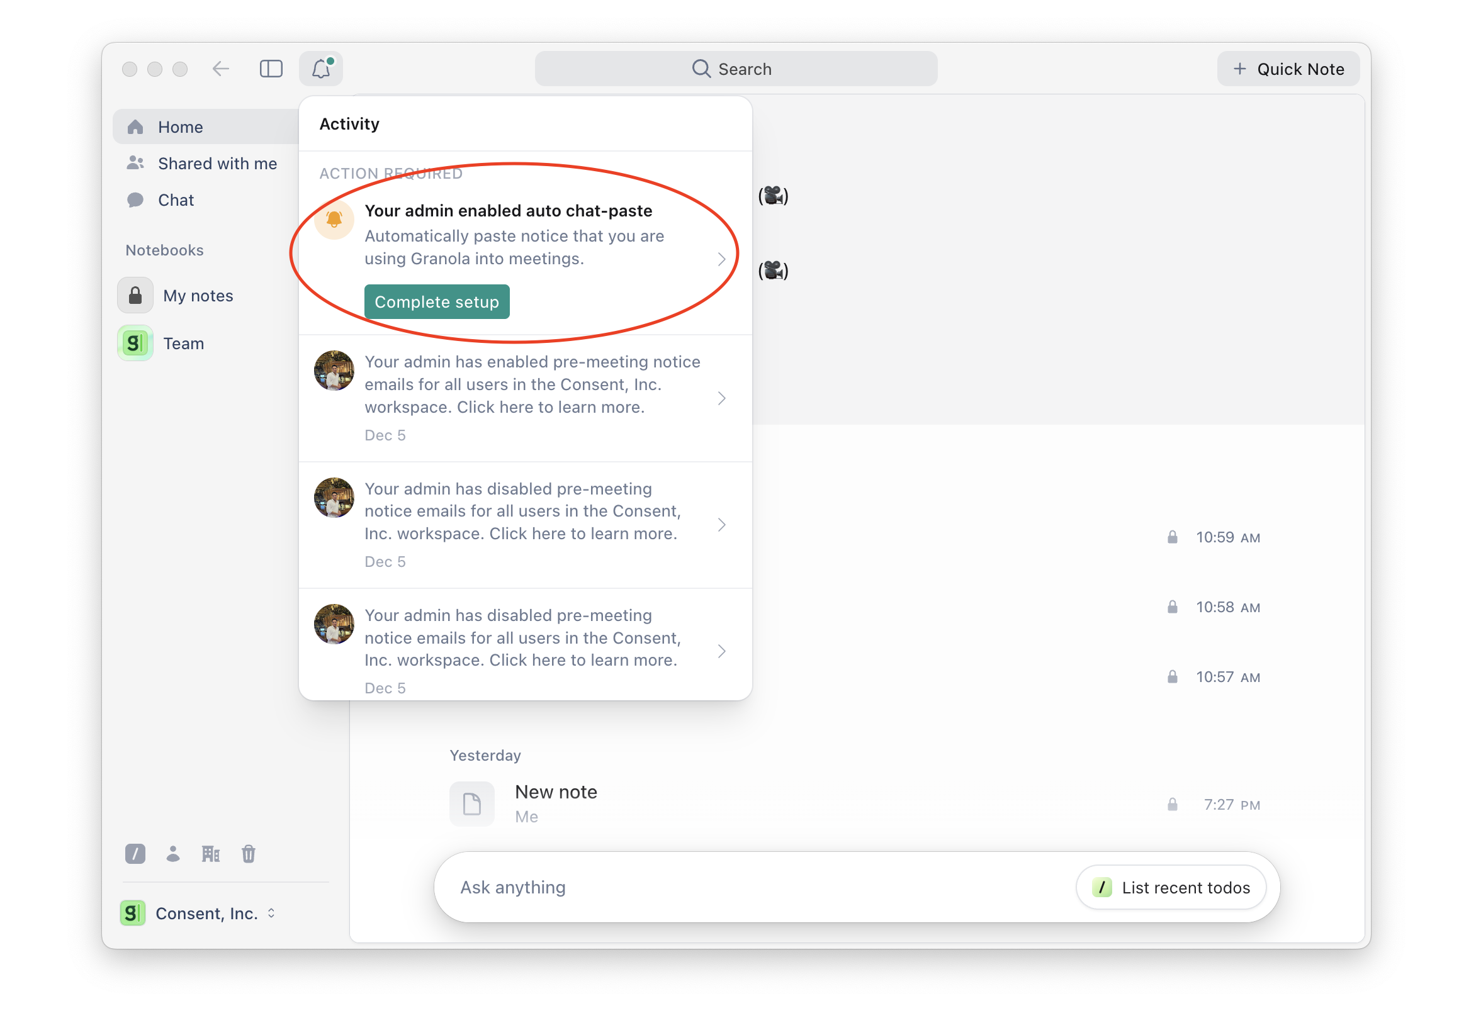Click lock icon beside 10:59 AM
The height and width of the screenshot is (1018, 1459).
(x=1173, y=538)
